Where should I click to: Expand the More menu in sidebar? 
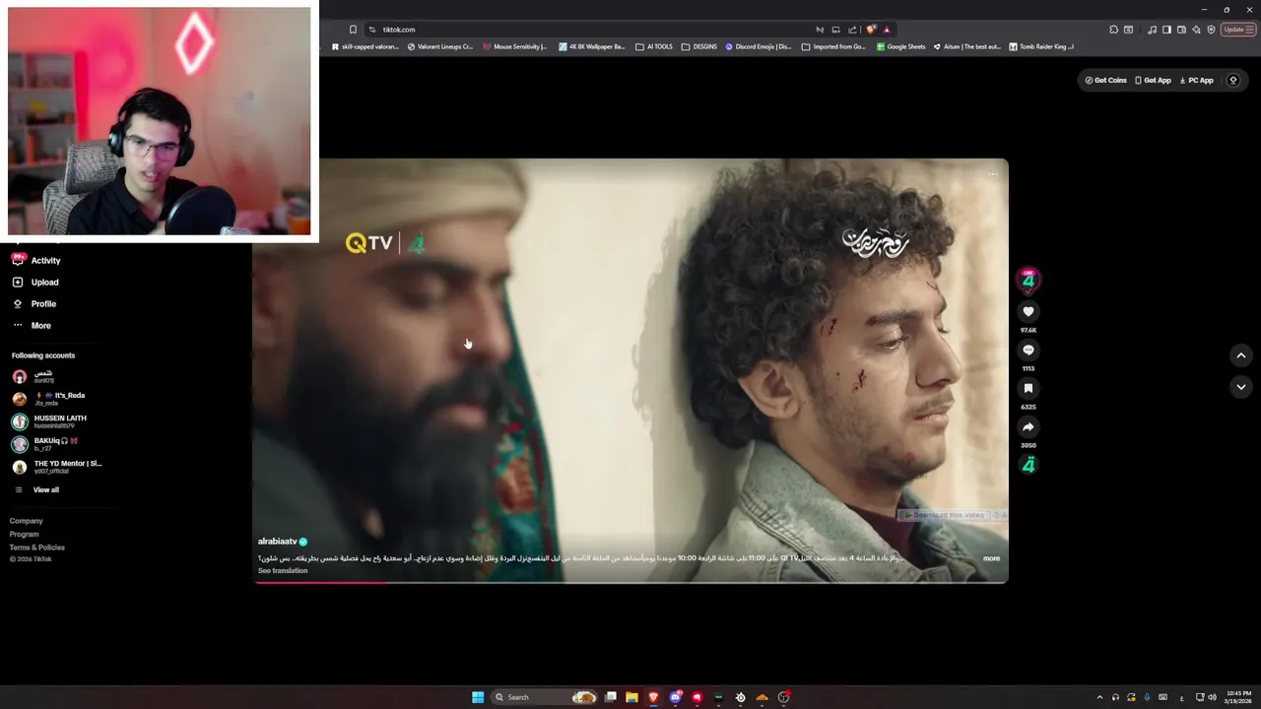(32, 325)
